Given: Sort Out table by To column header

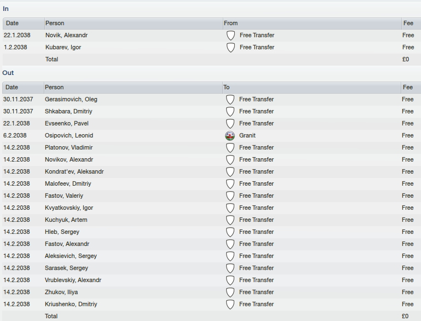Looking at the screenshot, I should [312, 88].
